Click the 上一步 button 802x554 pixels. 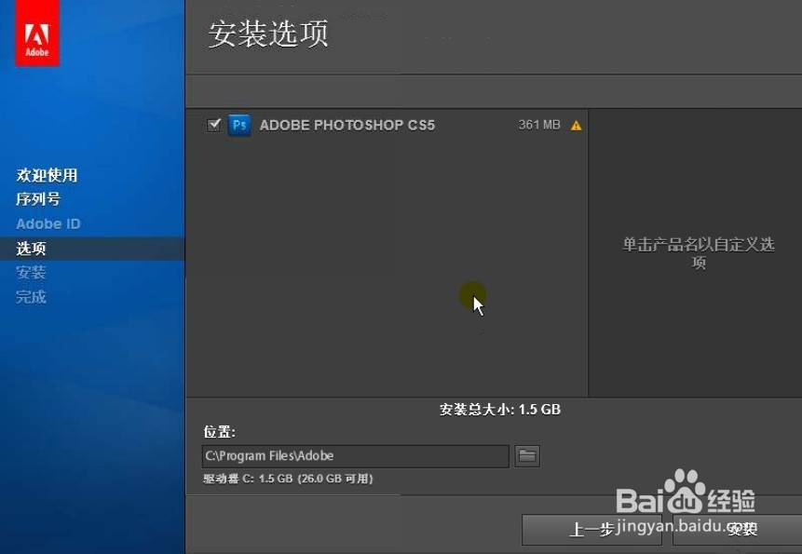click(x=591, y=531)
